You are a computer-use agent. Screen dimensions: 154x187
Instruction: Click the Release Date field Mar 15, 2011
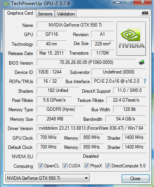click(52, 53)
